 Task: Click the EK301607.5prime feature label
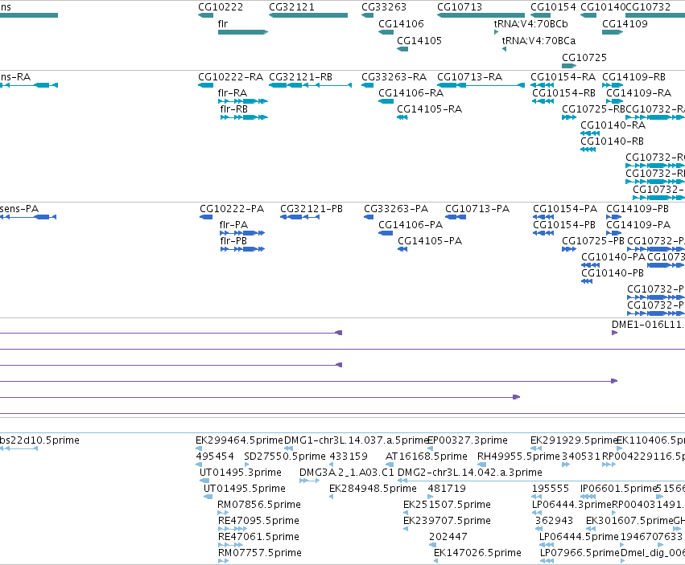pyautogui.click(x=629, y=521)
